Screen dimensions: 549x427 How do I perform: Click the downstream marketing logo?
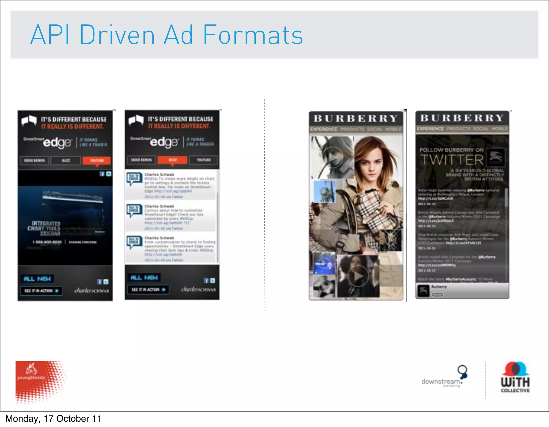coord(444,376)
